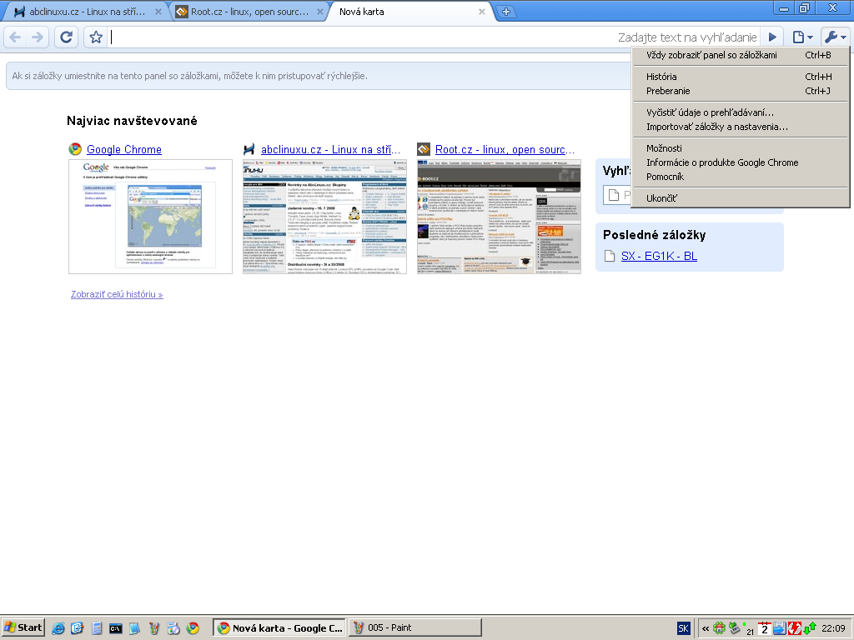Screen dimensions: 854x640
Task: Open Command Prompt from quick launch
Action: pyautogui.click(x=115, y=628)
